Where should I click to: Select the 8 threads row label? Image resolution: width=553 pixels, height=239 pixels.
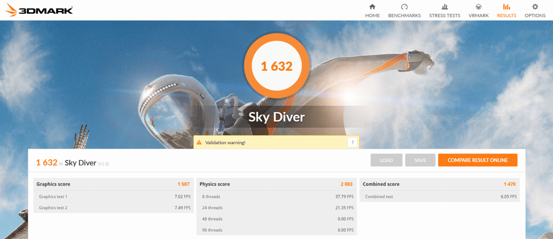point(211,197)
